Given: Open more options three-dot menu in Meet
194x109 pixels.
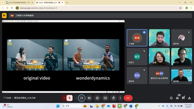Looking at the screenshot, I should pos(120,98).
